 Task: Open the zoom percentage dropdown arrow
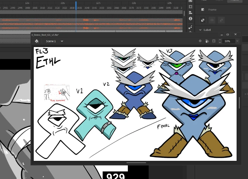(237, 41)
